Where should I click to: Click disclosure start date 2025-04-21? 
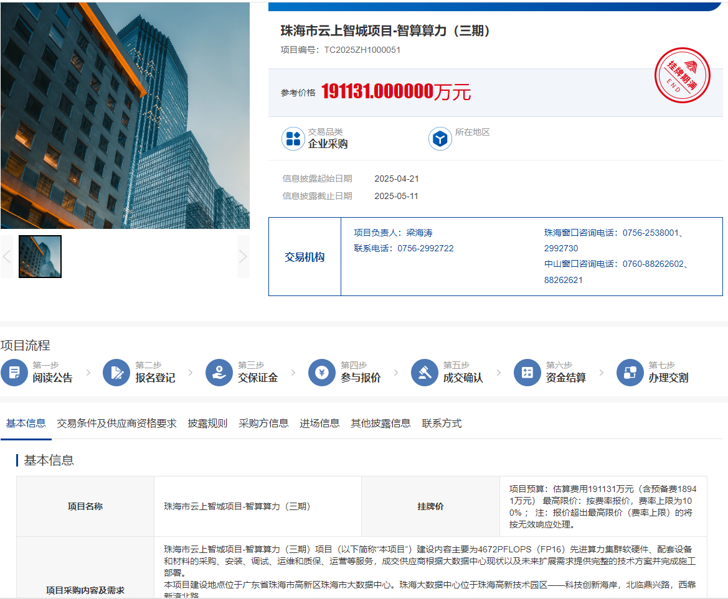(397, 179)
